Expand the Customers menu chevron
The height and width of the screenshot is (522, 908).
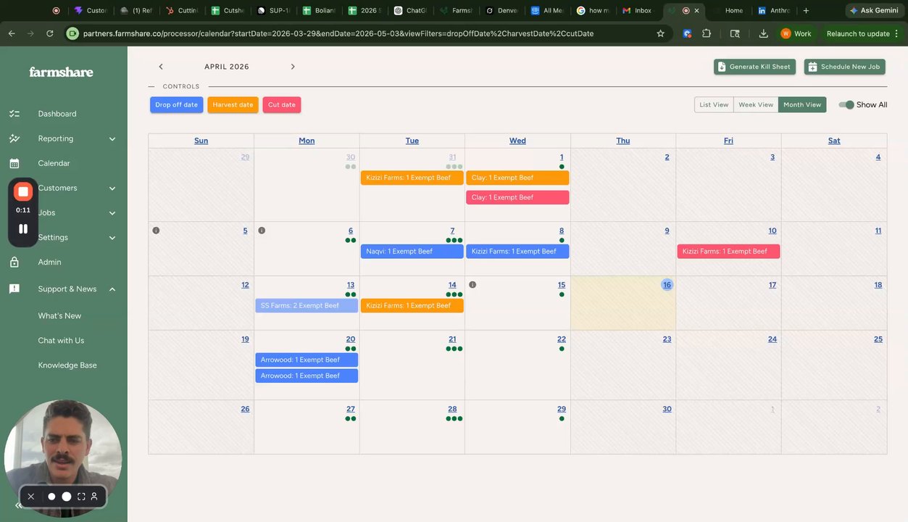point(112,188)
